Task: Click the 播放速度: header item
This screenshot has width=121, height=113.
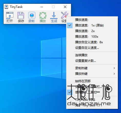Action: (x=92, y=20)
